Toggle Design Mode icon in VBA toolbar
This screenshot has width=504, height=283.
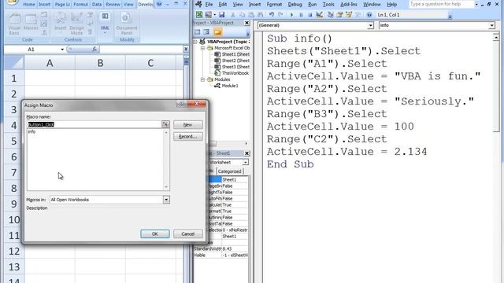319,15
